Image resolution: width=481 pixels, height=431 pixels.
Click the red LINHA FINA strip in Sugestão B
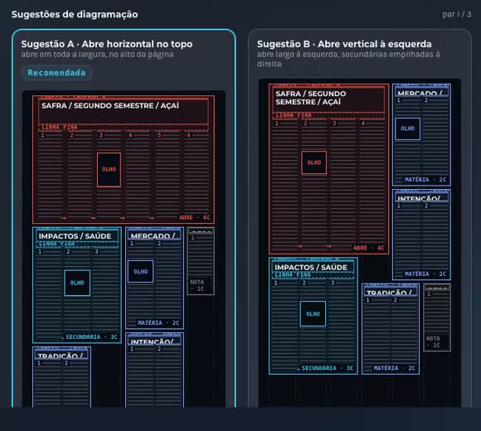pos(328,115)
